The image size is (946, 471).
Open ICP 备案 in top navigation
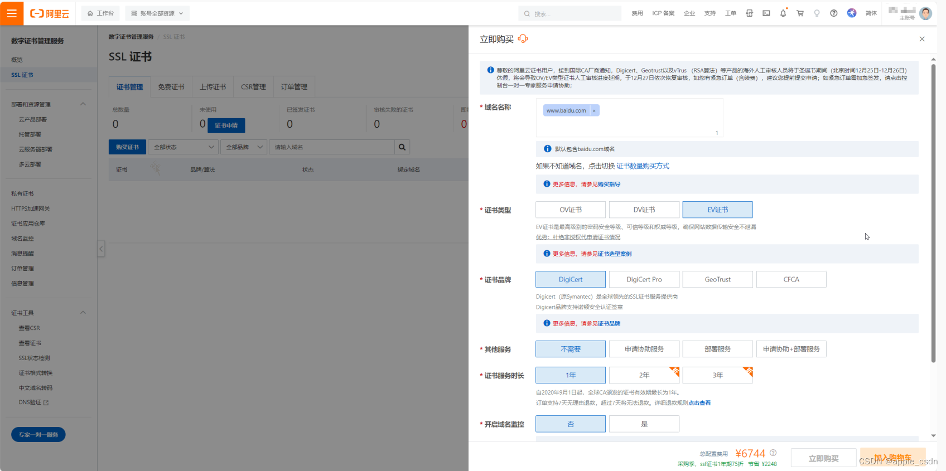tap(663, 13)
